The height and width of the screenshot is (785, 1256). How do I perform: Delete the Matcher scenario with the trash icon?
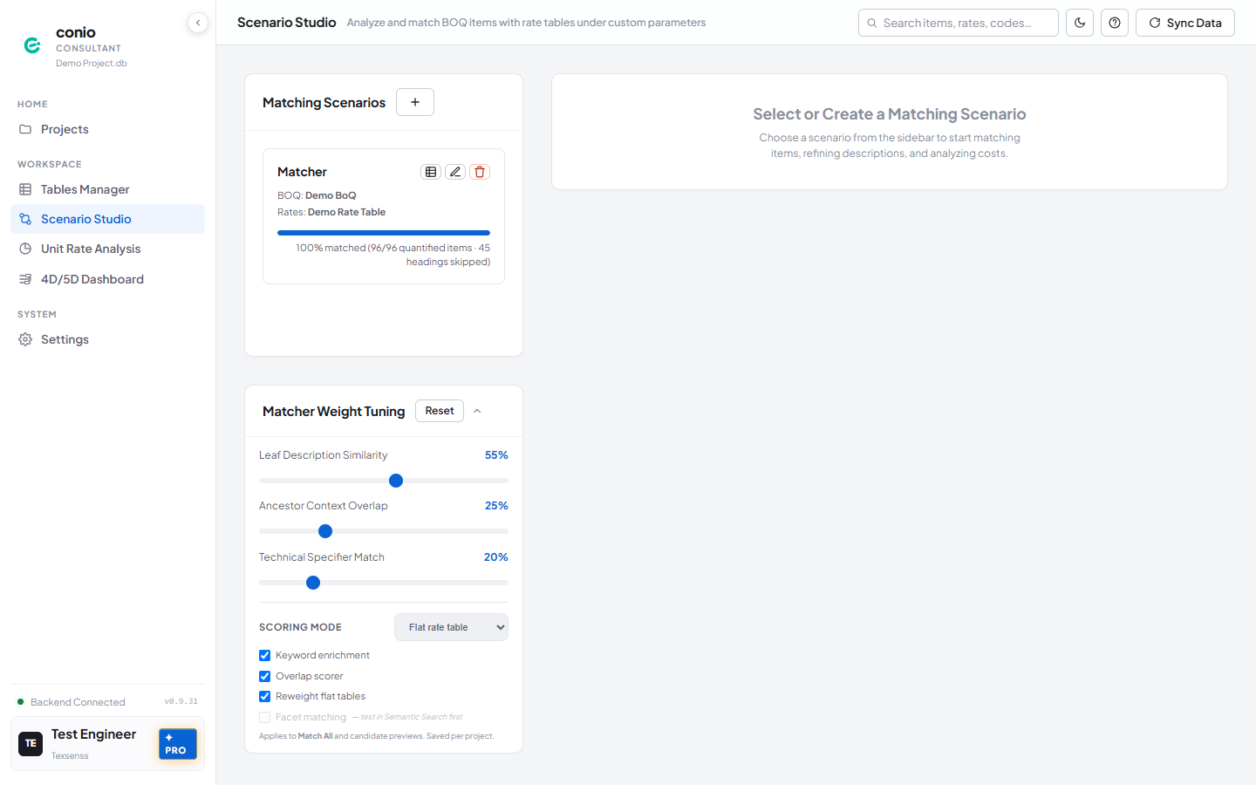pos(480,172)
